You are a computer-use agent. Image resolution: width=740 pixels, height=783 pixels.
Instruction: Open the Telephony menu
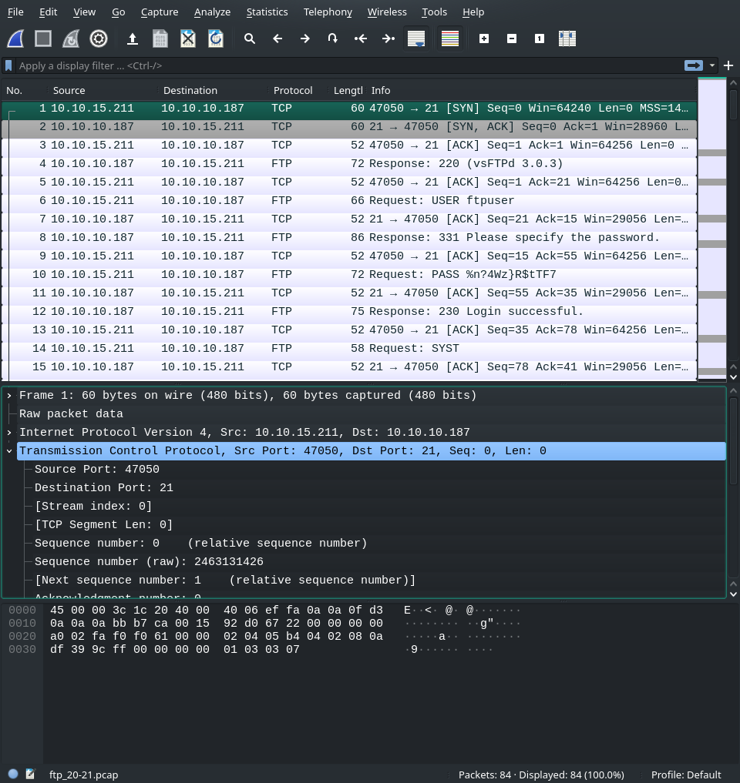tap(327, 12)
